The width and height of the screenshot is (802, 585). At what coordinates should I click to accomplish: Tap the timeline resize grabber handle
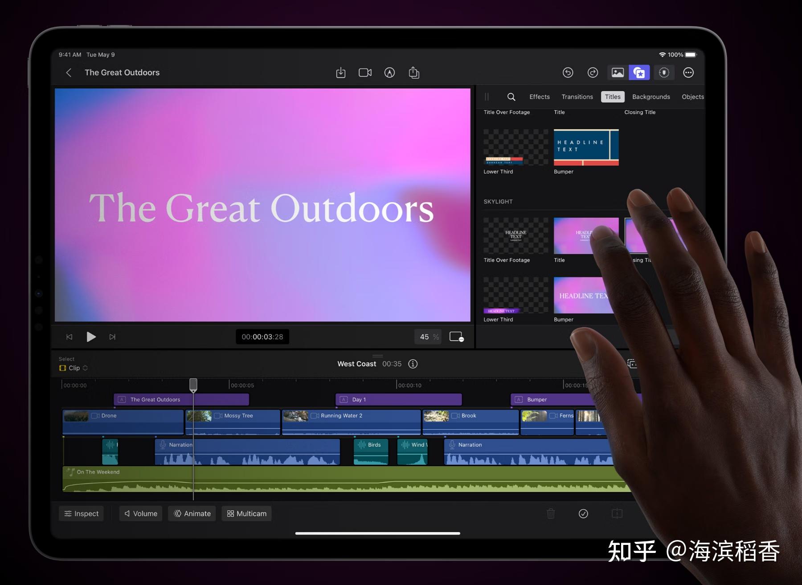click(378, 356)
